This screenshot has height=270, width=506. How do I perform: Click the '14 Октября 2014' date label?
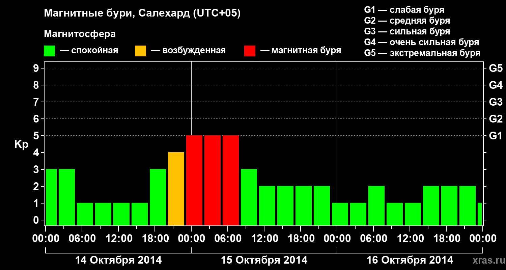[118, 260]
